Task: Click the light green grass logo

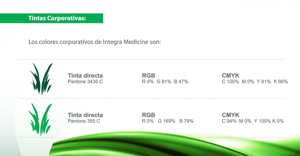Action: click(40, 119)
